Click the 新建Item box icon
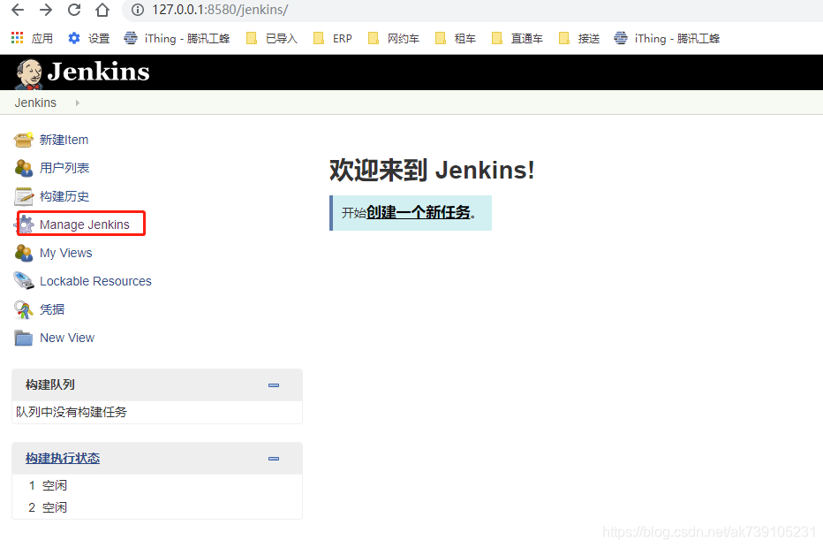823x548 pixels. tap(24, 140)
